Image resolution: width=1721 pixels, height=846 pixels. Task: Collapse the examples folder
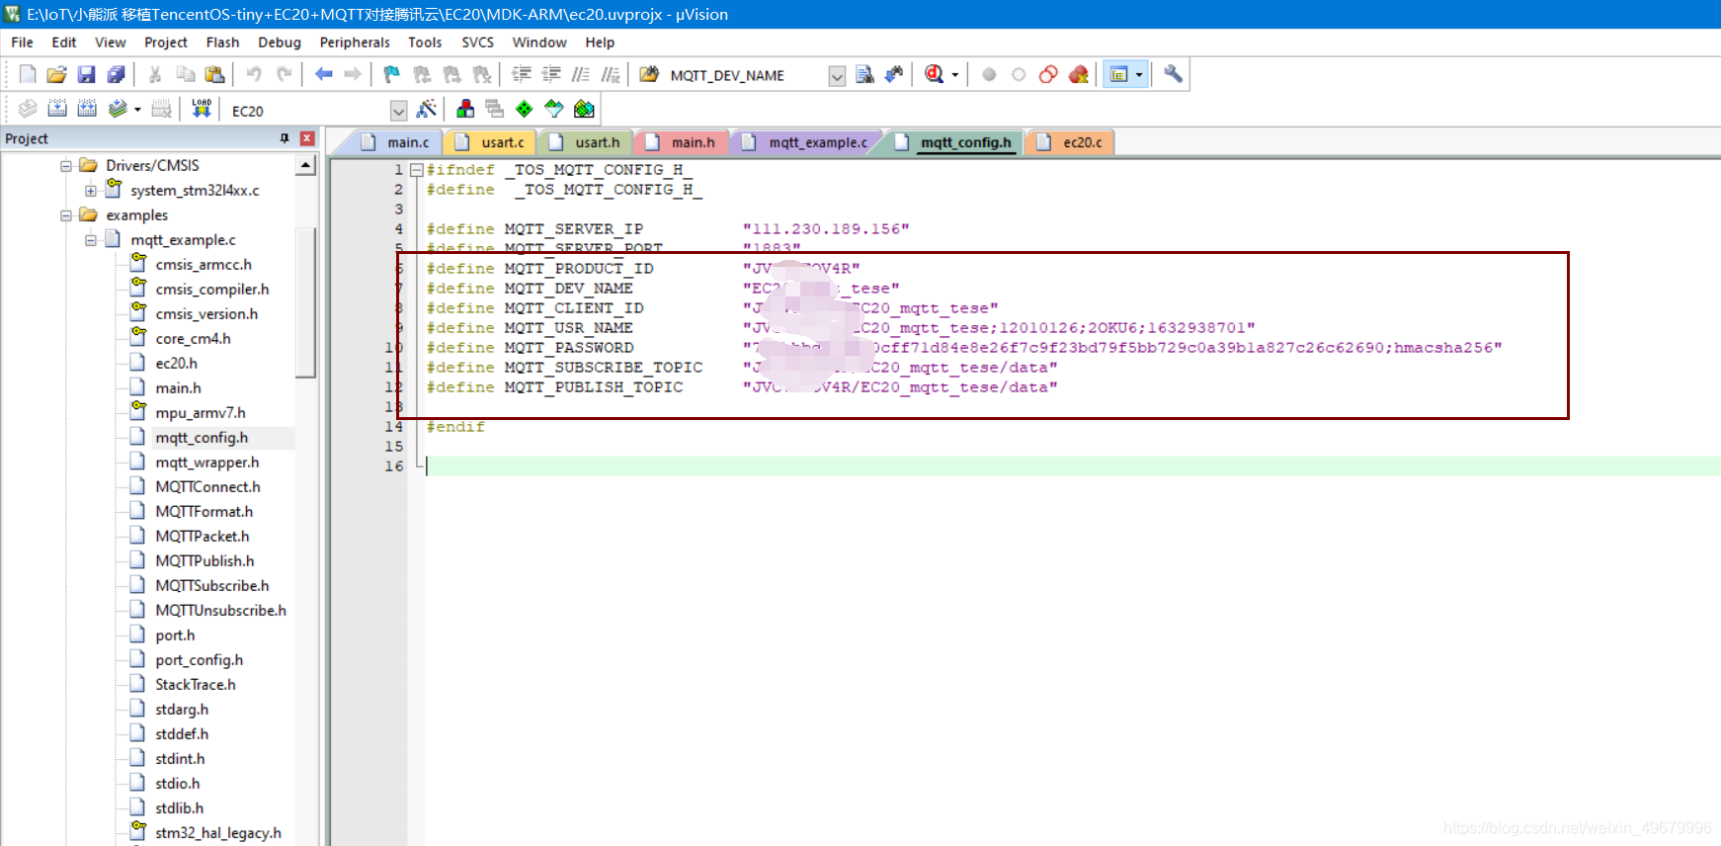point(66,215)
